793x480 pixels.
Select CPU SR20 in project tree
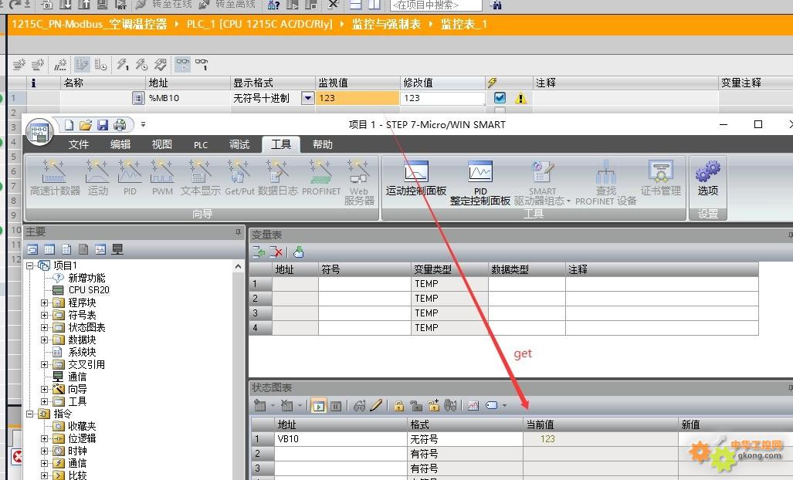pos(88,290)
